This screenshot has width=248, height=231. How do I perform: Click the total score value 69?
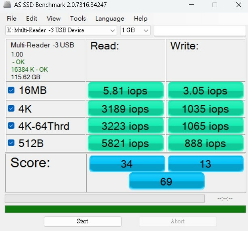click(x=167, y=181)
